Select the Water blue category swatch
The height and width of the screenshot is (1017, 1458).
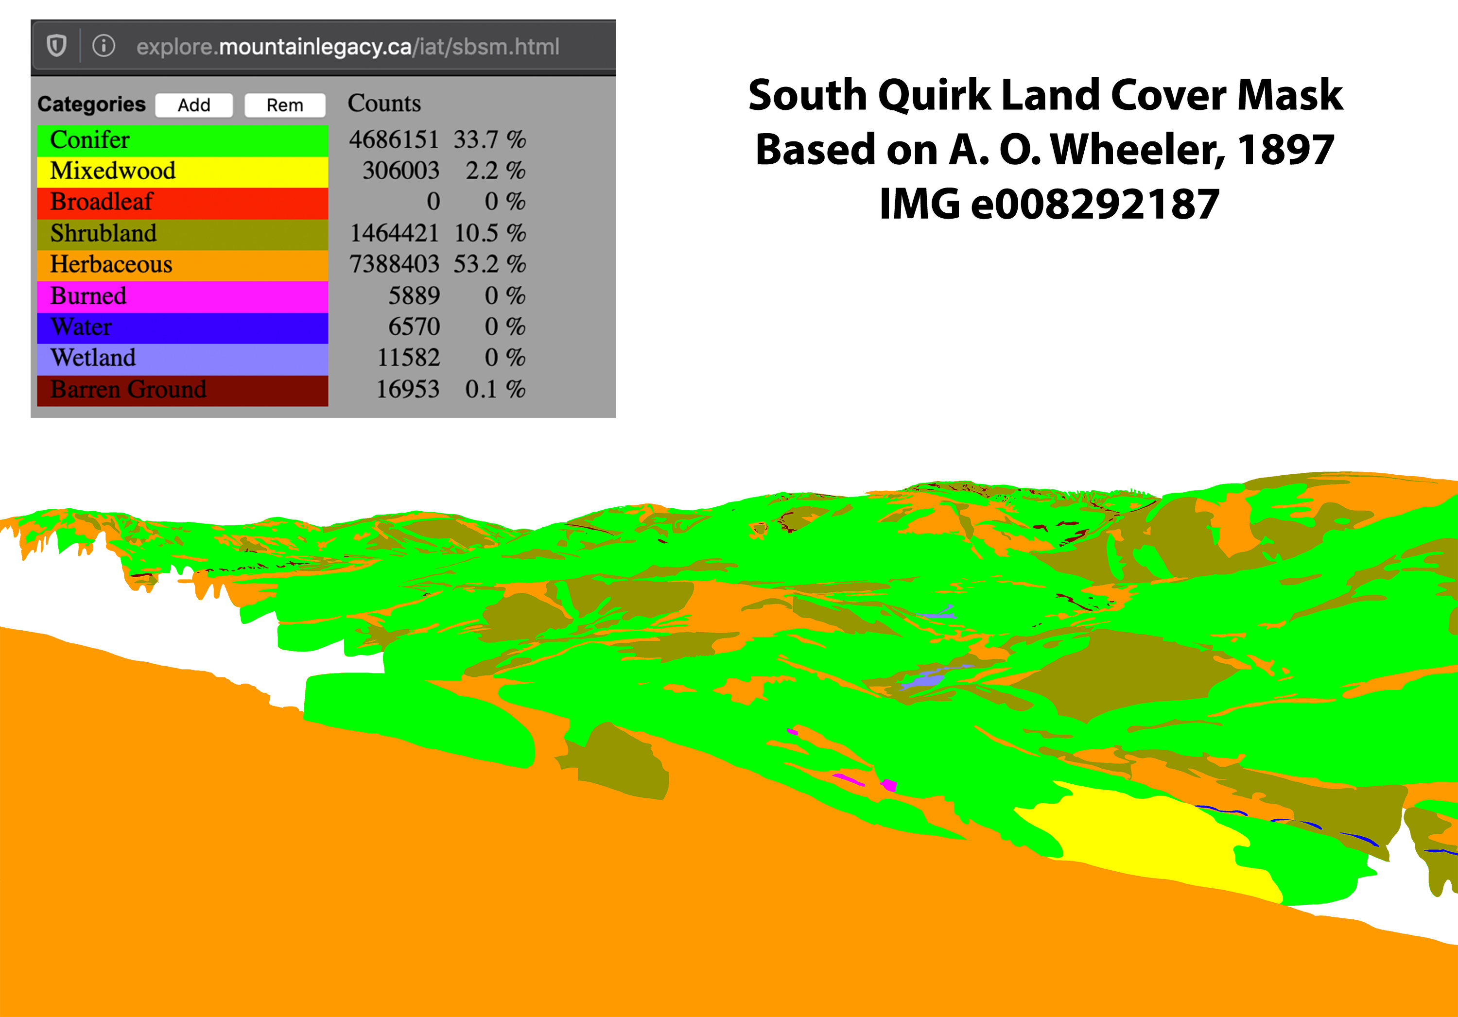click(182, 327)
